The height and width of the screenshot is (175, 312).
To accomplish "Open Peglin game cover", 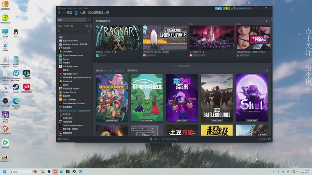I will 147,98.
